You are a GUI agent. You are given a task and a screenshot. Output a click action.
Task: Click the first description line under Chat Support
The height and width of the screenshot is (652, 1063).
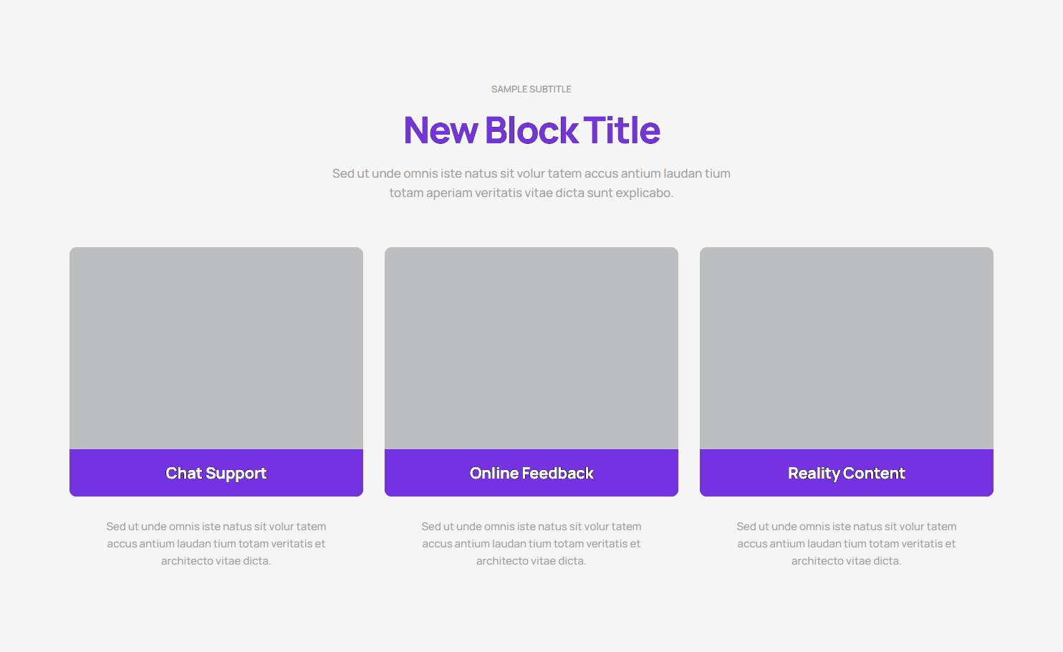click(216, 527)
